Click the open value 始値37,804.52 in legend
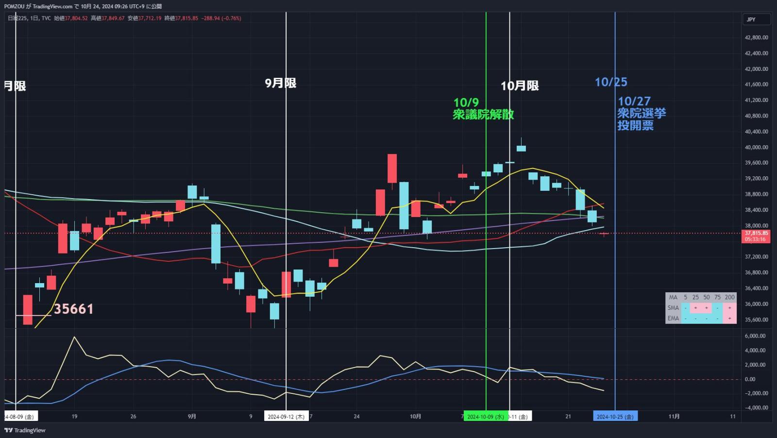Viewport: 777px width, 438px height. tap(71, 18)
